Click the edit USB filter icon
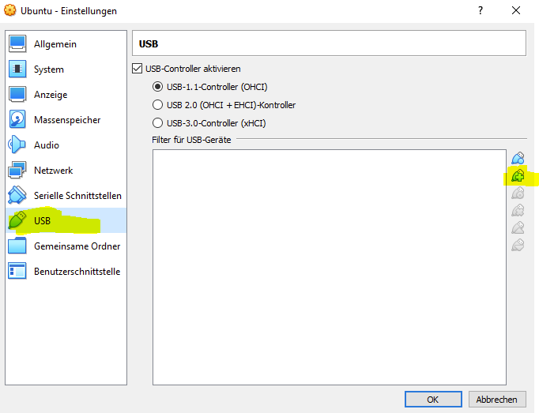 click(x=518, y=193)
